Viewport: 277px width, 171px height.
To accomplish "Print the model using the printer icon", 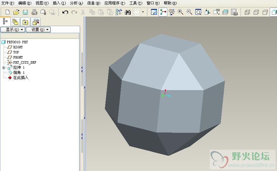I will 34,12.
